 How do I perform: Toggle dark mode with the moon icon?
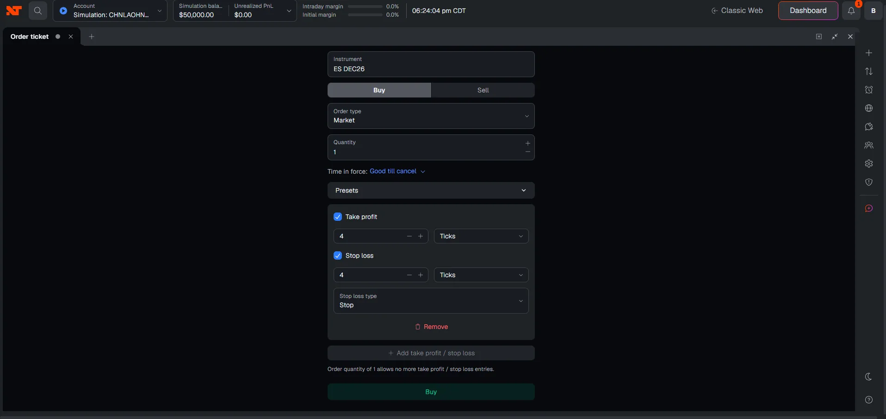(x=869, y=377)
